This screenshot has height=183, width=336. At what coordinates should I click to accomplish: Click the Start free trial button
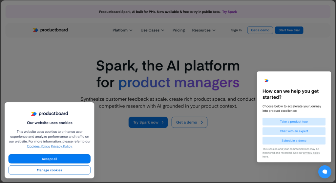pyautogui.click(x=289, y=30)
